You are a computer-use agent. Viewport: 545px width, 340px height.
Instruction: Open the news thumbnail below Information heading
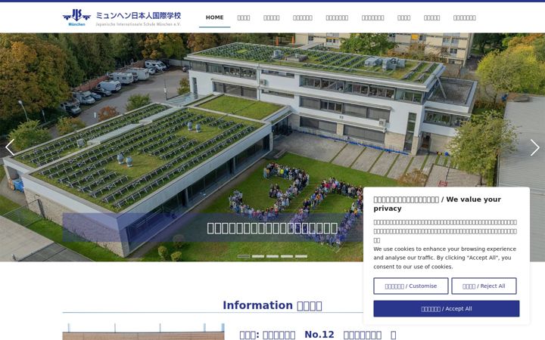pyautogui.click(x=144, y=332)
